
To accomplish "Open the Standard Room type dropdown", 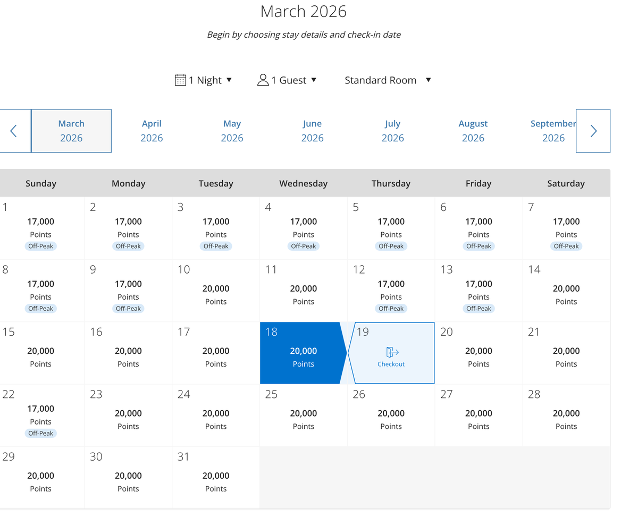I will tap(388, 80).
